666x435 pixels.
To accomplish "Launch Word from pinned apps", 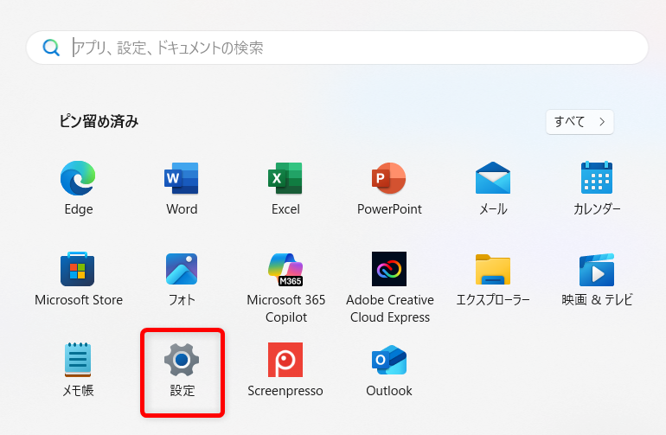I will 182,178.
